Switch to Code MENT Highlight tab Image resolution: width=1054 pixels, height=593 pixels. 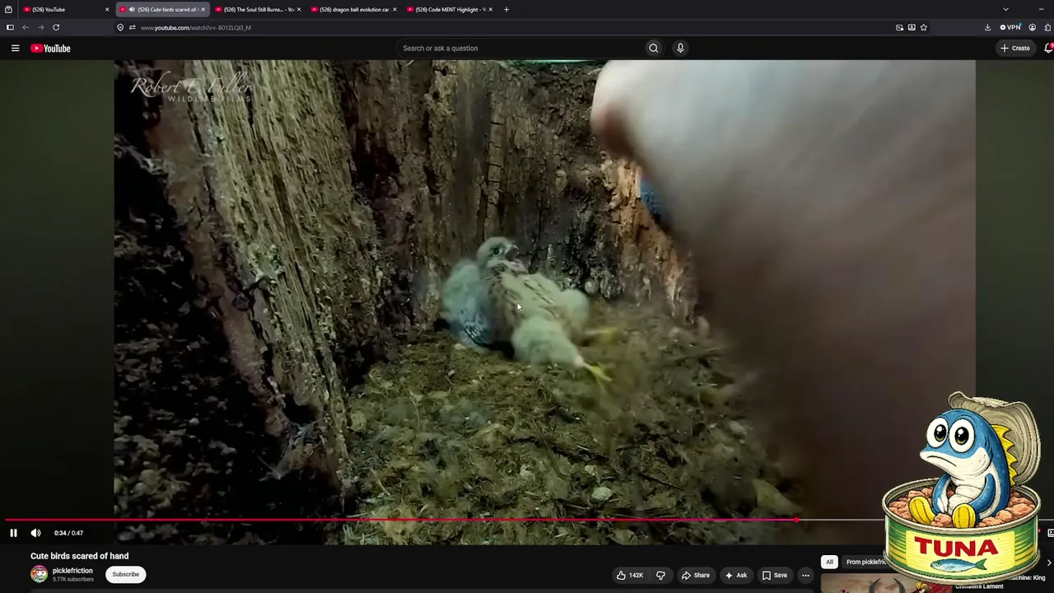(448, 9)
